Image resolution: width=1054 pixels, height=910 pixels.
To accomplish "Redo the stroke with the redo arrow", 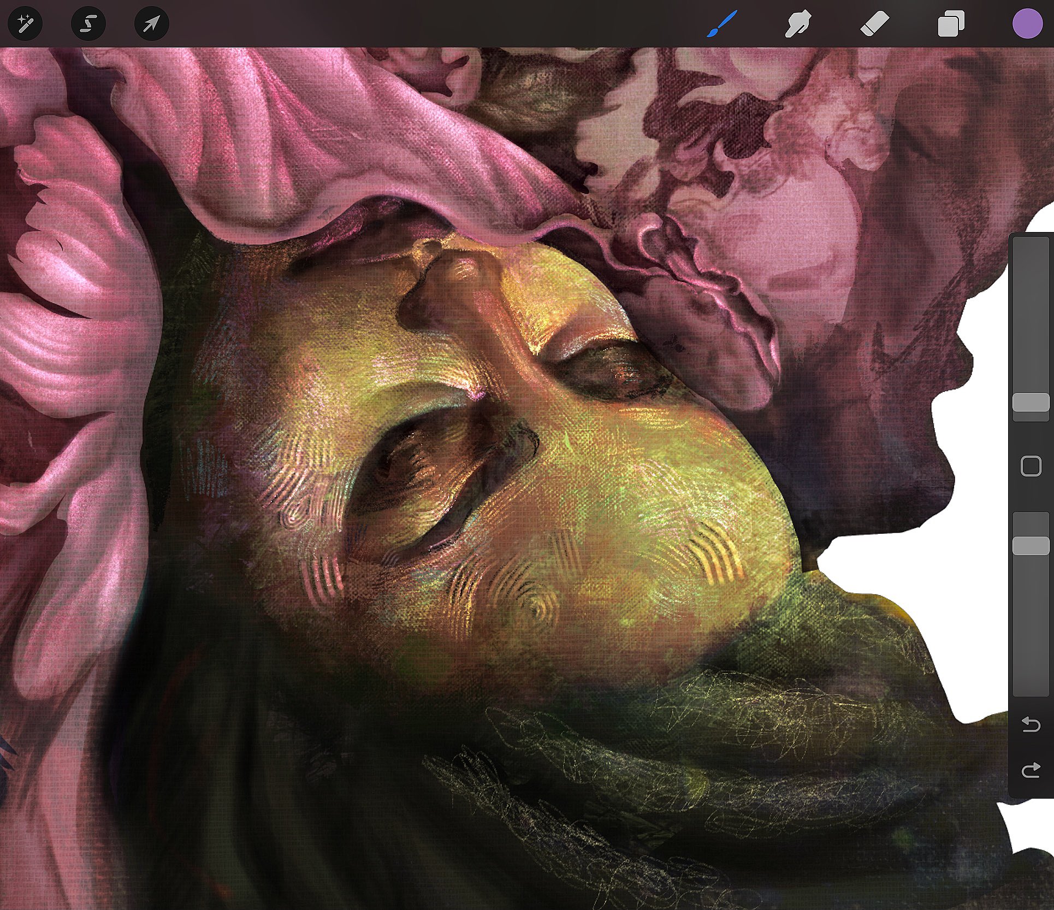I will click(1031, 770).
